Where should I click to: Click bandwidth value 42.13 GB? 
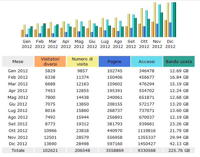(x=179, y=144)
